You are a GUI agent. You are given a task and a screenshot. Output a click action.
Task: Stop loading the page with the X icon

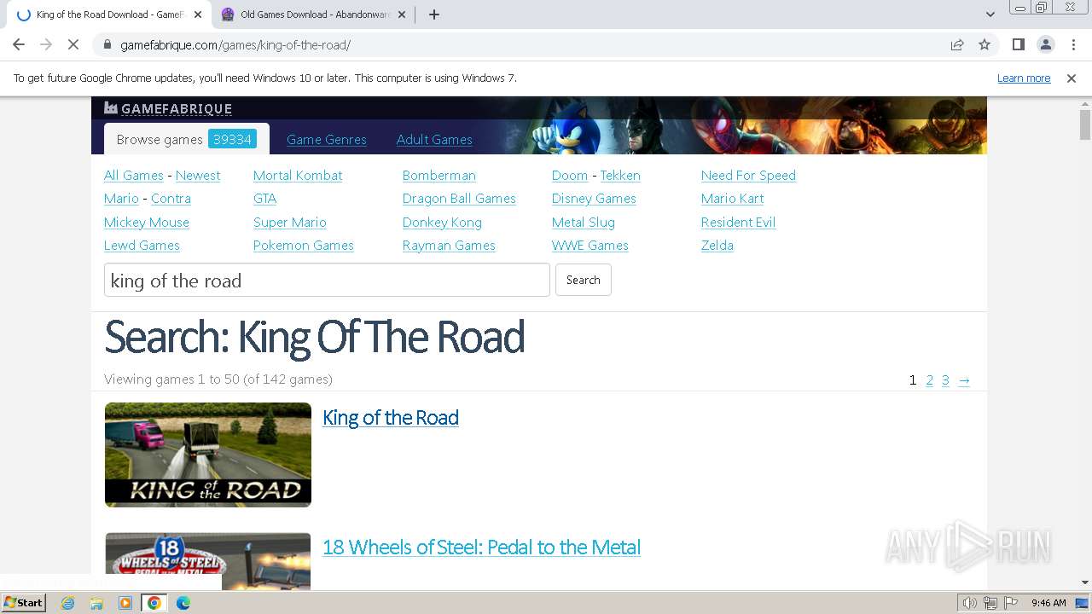pos(73,44)
